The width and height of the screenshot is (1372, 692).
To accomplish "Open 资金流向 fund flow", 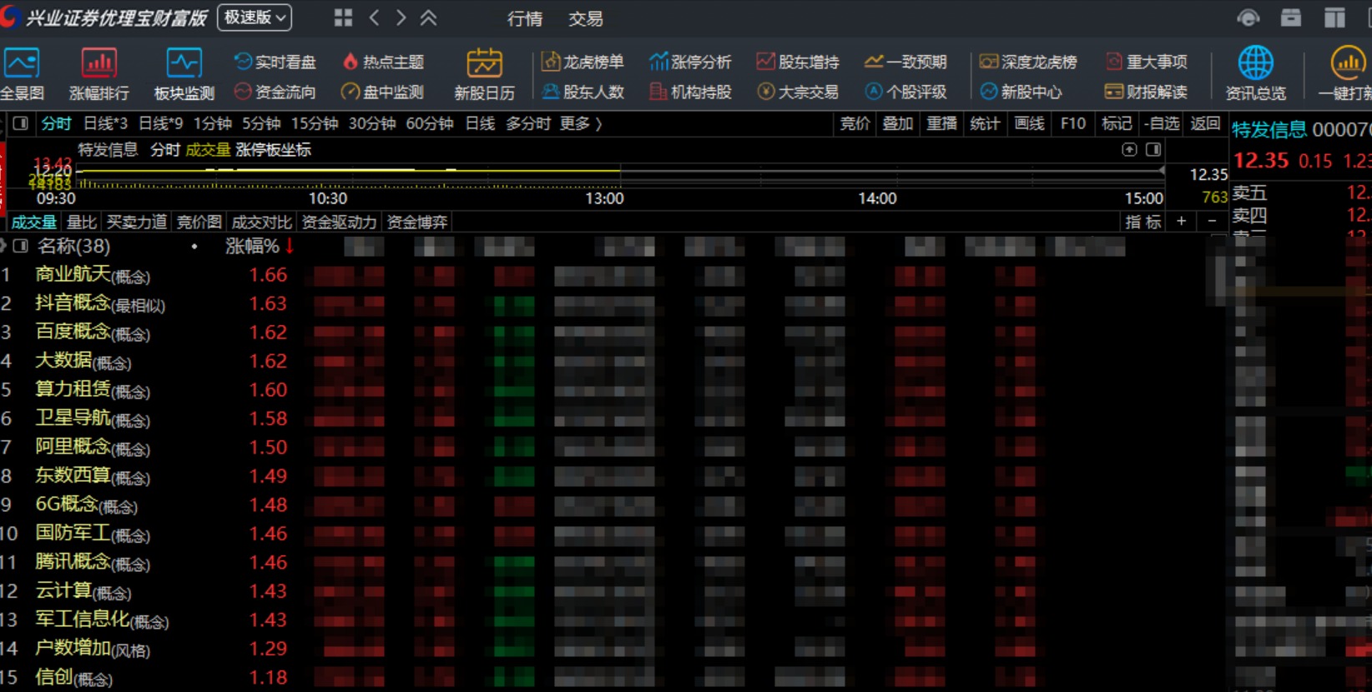I will coord(275,92).
